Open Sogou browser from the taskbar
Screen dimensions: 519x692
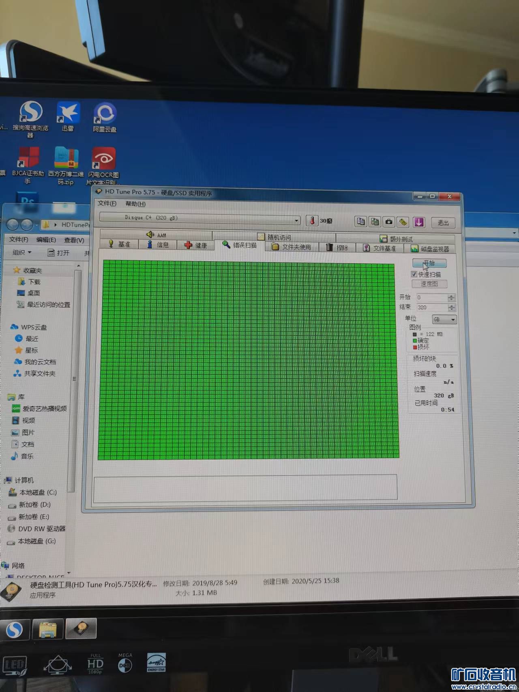[15, 629]
